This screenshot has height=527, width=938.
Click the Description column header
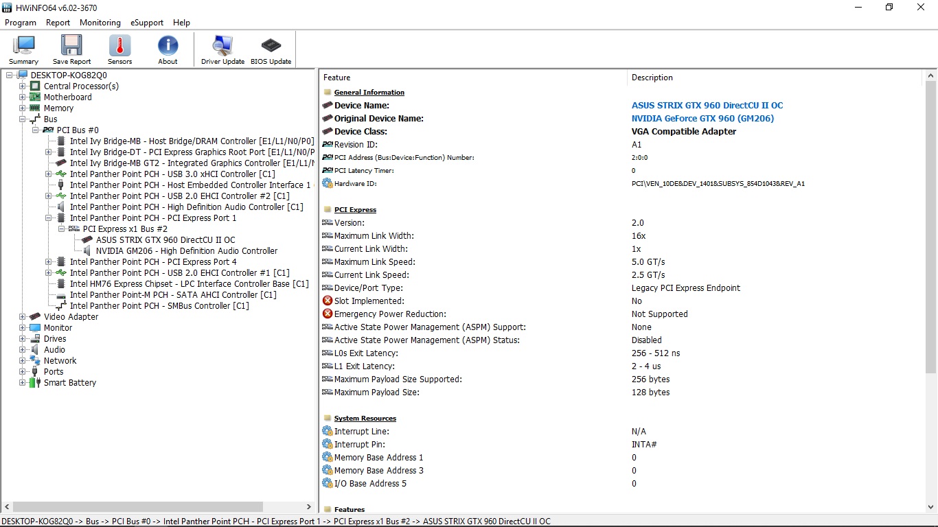point(775,78)
